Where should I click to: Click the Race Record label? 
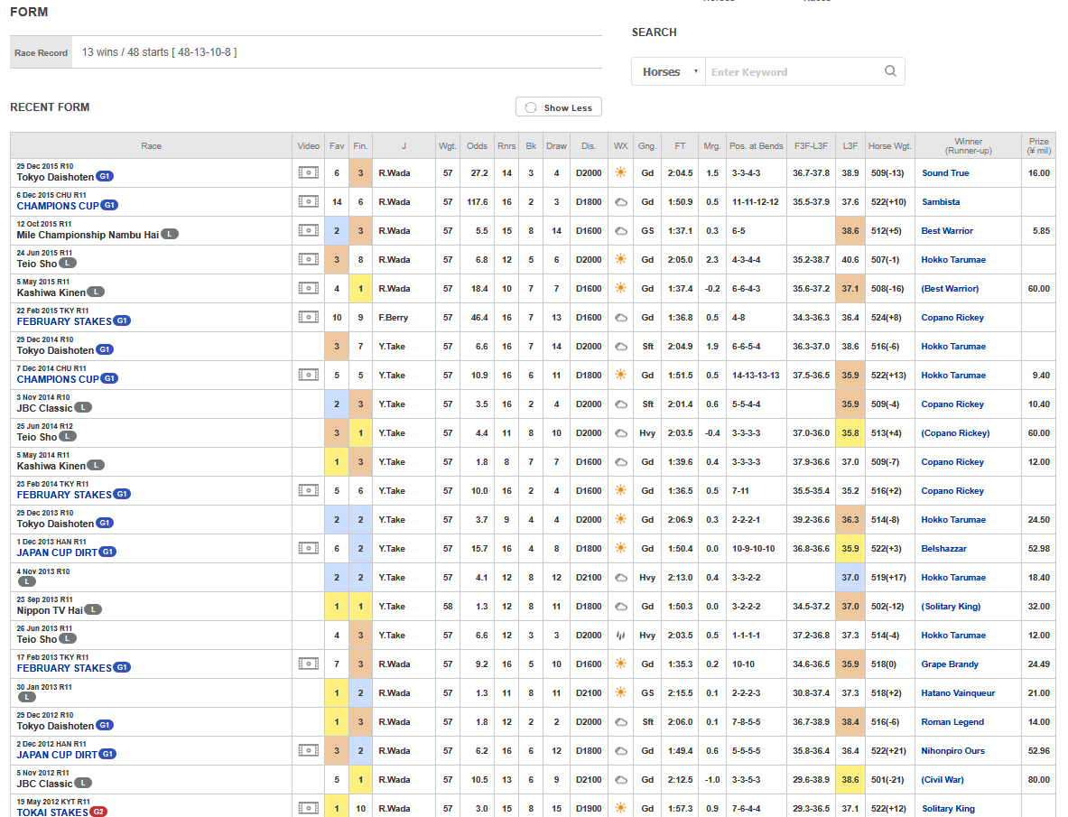[x=41, y=52]
